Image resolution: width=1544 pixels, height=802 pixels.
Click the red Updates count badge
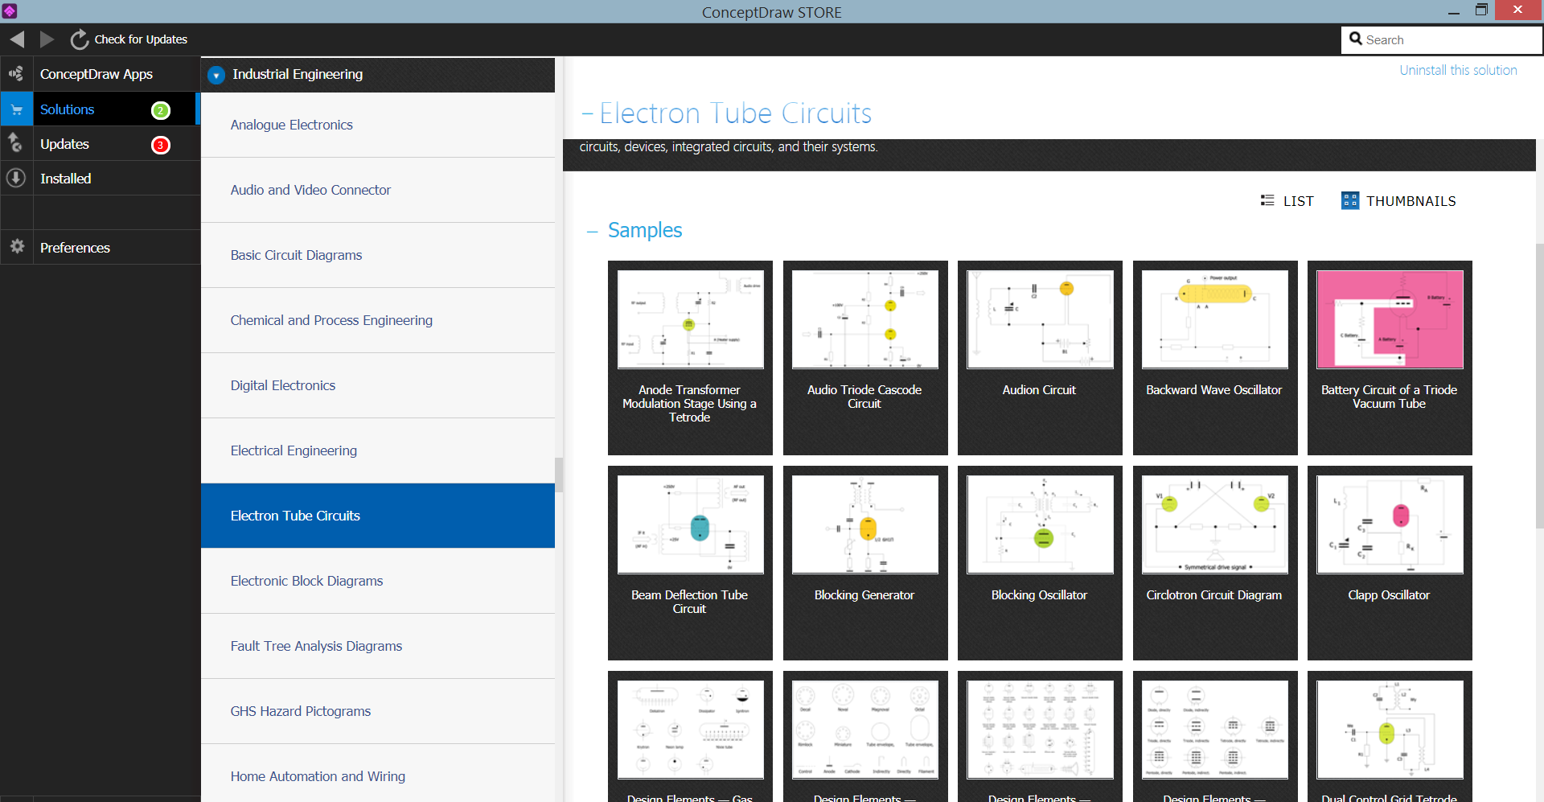click(161, 145)
